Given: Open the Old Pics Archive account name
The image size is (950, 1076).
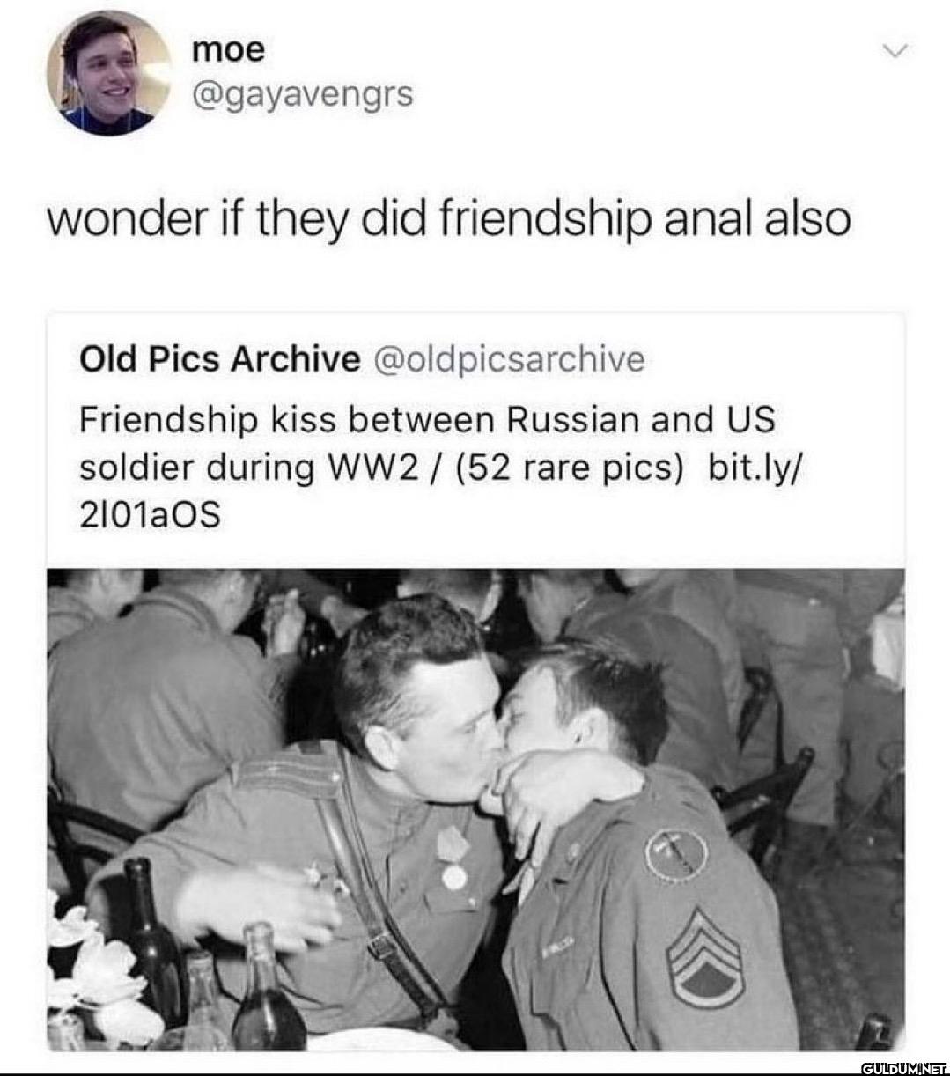Looking at the screenshot, I should (x=219, y=359).
